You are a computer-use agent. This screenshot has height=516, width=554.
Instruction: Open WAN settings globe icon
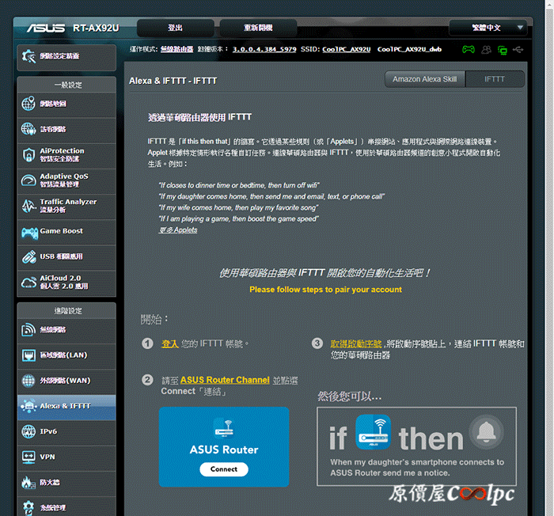point(28,381)
